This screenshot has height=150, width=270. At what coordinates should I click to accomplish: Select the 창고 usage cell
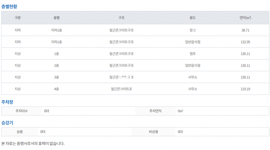tap(193, 30)
